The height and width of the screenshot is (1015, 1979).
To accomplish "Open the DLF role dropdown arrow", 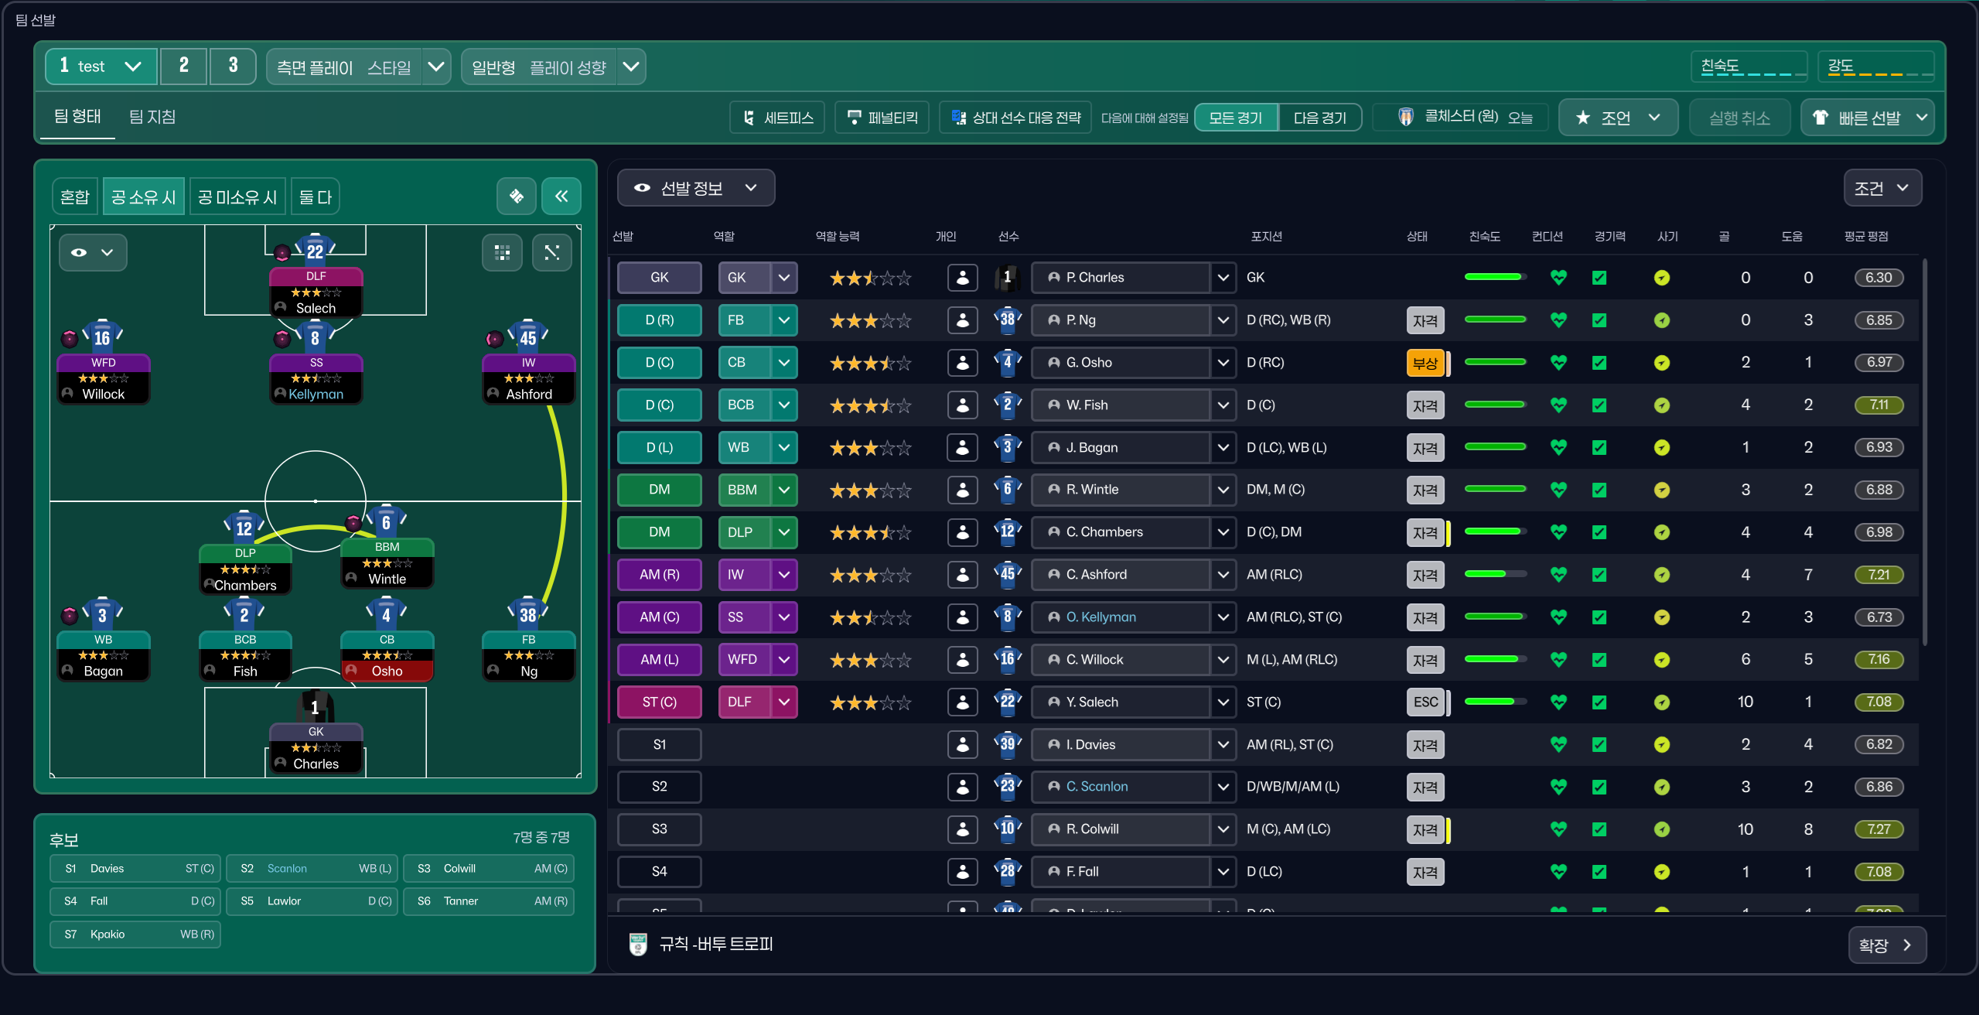I will (x=784, y=702).
